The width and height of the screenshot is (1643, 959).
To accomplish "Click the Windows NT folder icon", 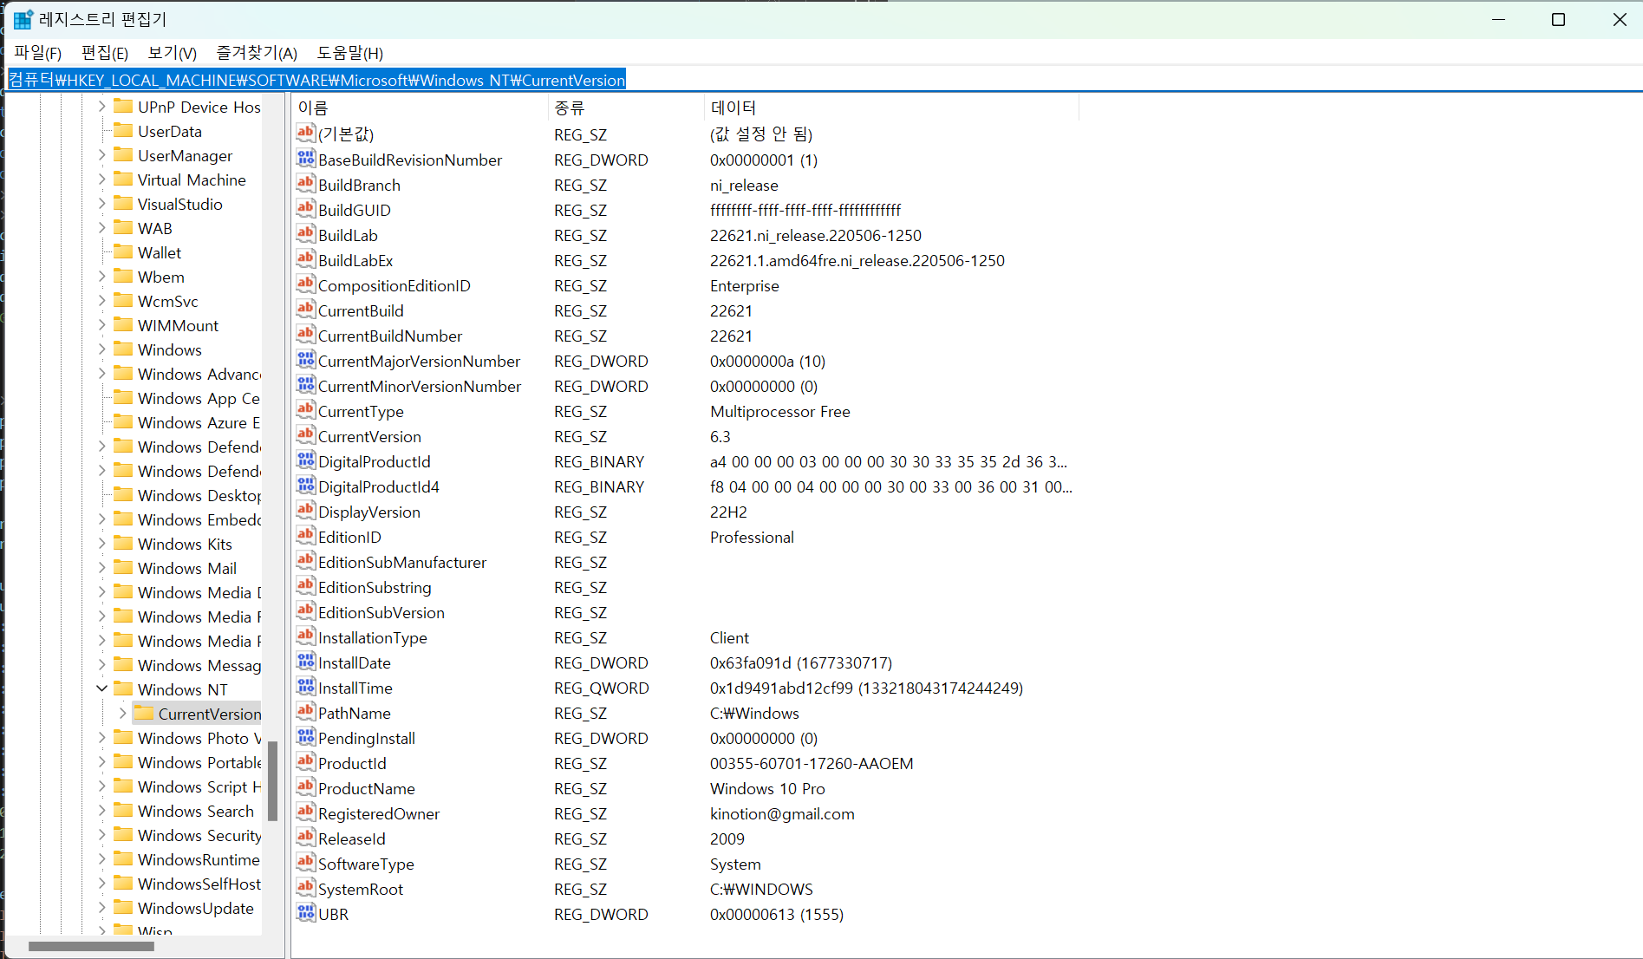I will (123, 689).
